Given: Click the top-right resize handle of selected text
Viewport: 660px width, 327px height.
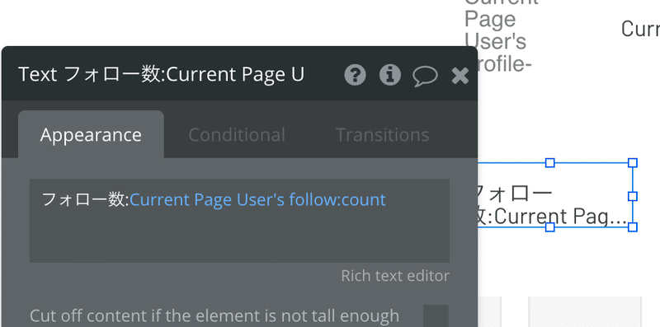Looking at the screenshot, I should click(633, 162).
